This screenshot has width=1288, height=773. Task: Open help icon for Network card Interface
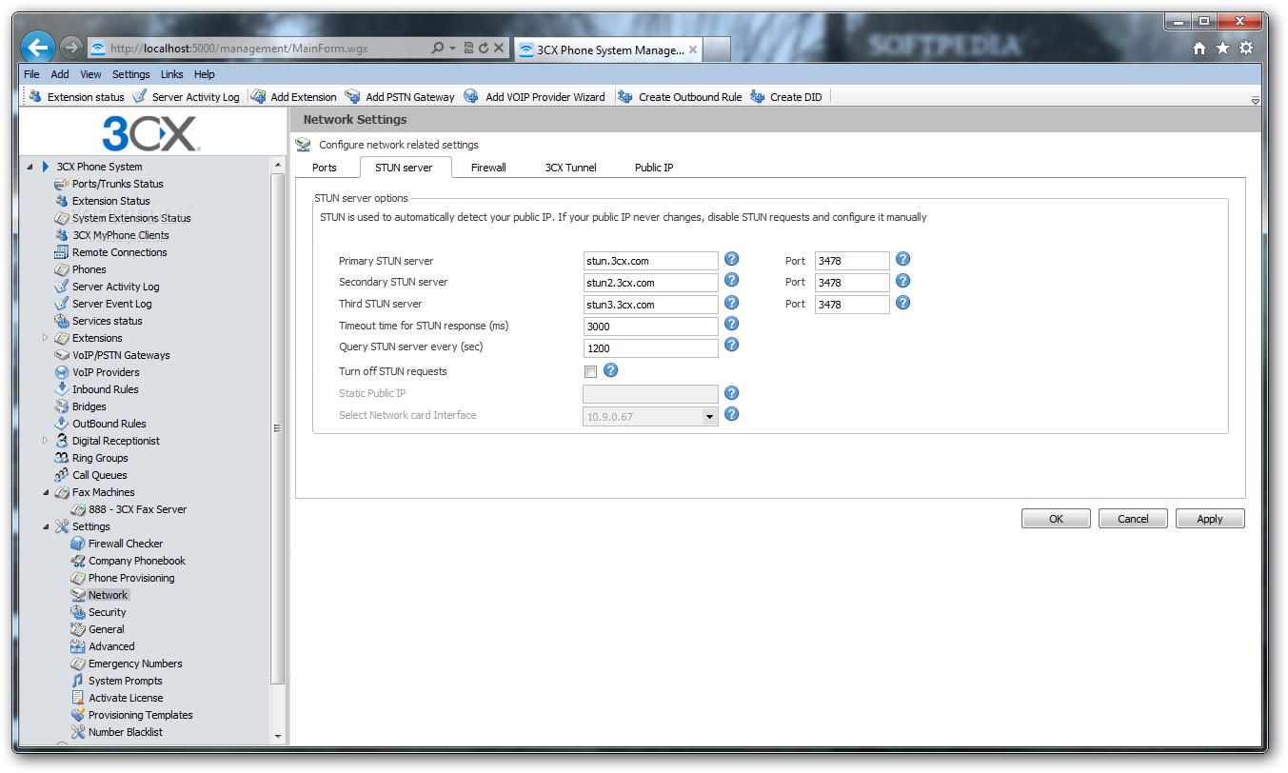pos(732,414)
